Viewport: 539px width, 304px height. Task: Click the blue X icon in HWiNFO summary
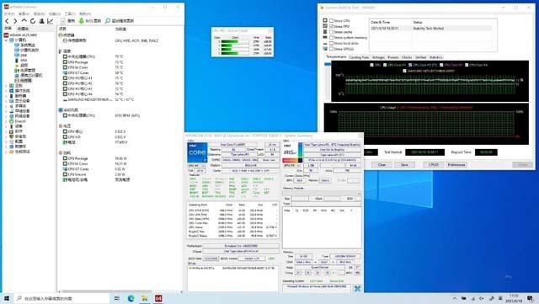(x=357, y=289)
